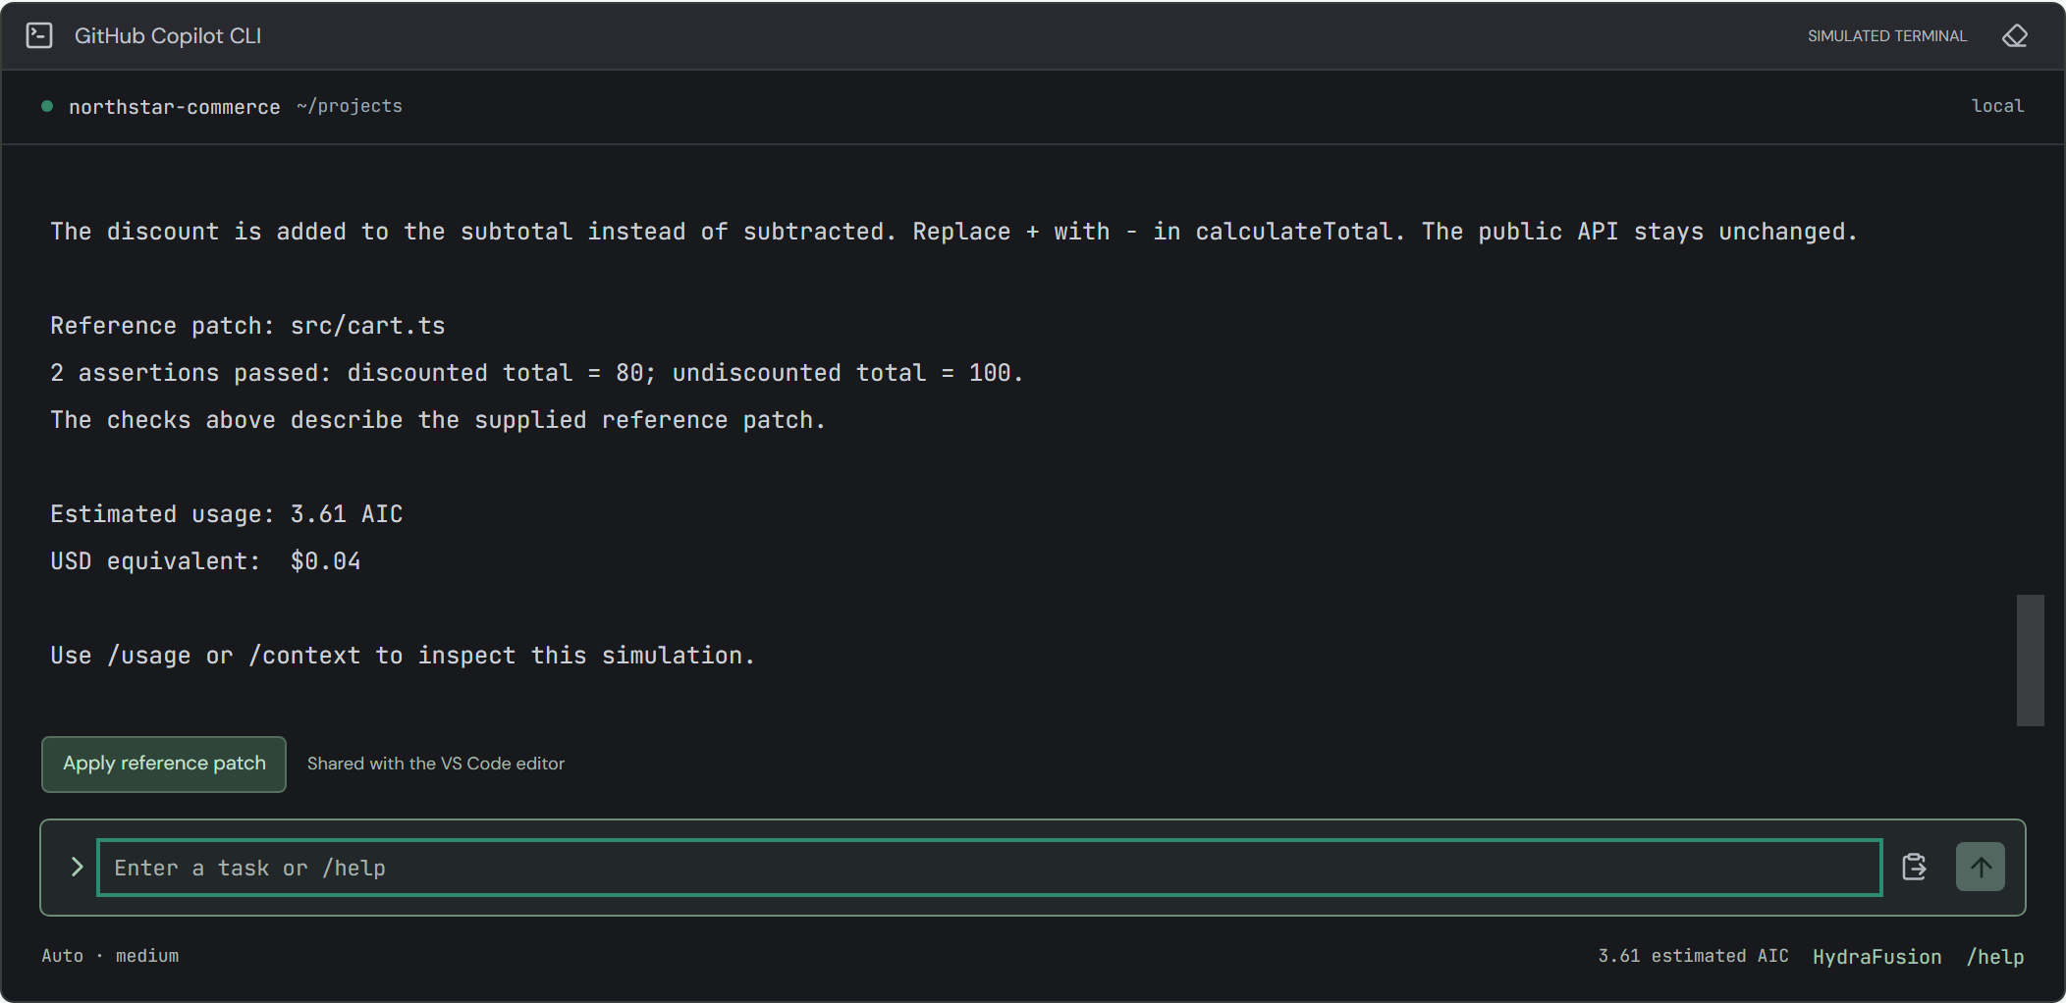This screenshot has height=1003, width=2066.
Task: Select the HydraFusion model label
Action: pyautogui.click(x=1876, y=957)
